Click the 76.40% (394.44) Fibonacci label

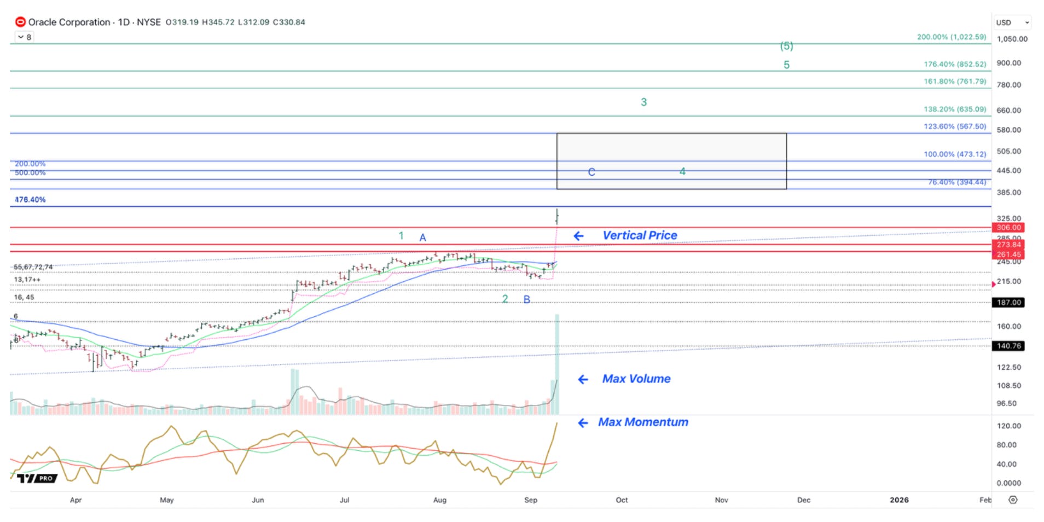(x=957, y=182)
